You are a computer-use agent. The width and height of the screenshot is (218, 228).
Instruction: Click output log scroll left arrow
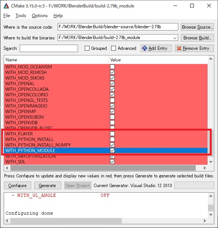[7, 221]
